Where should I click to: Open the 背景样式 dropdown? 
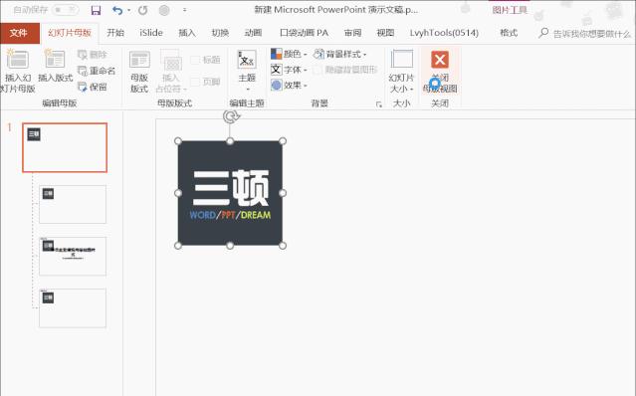pos(340,54)
